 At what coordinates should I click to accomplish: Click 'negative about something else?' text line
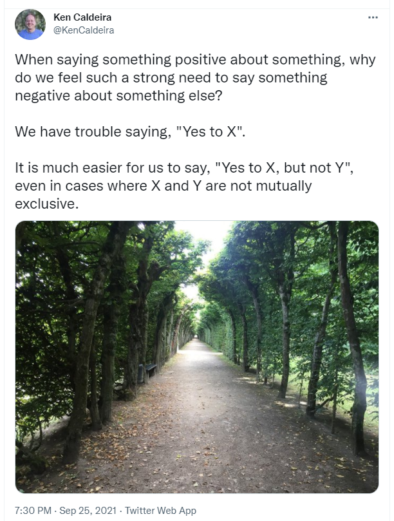[118, 96]
